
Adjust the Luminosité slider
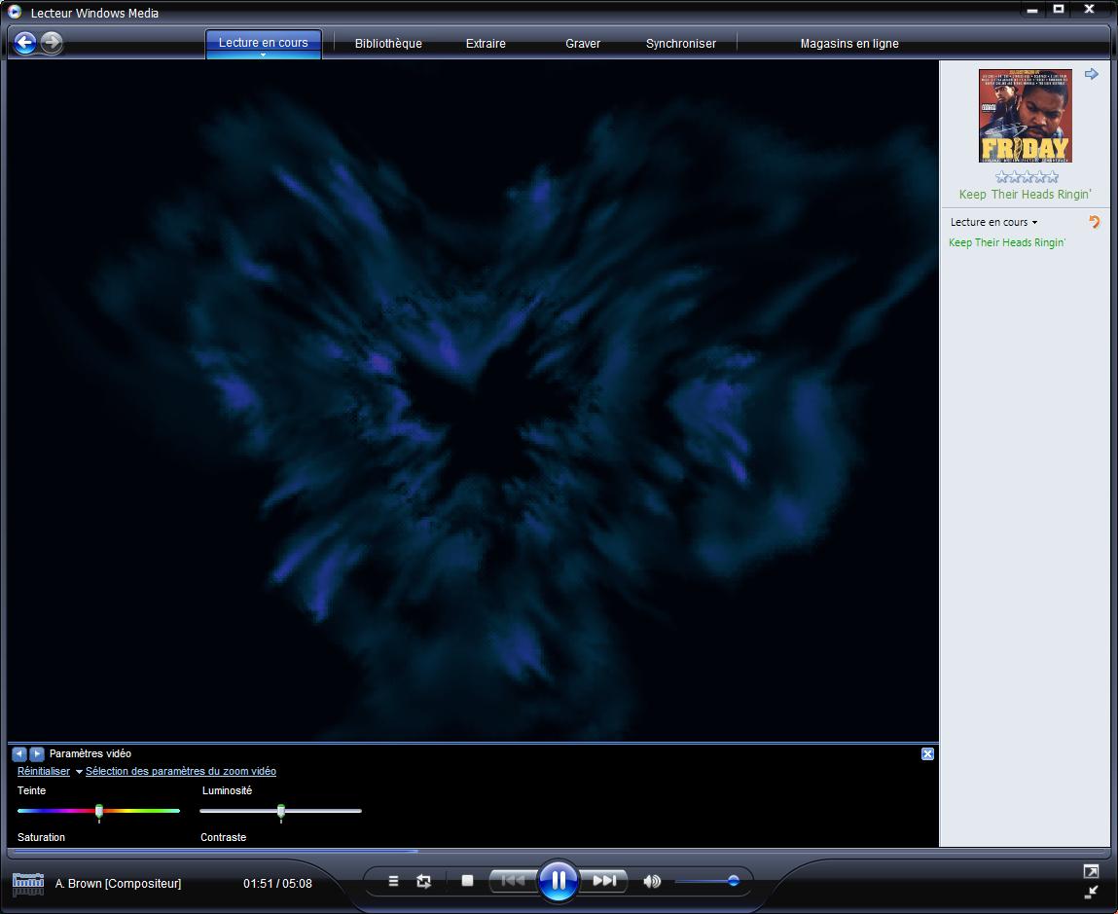pos(281,811)
